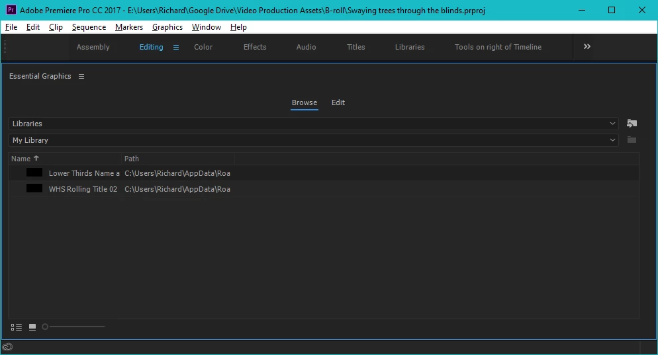The height and width of the screenshot is (355, 658).
Task: Open the Clip menu
Action: [x=56, y=27]
